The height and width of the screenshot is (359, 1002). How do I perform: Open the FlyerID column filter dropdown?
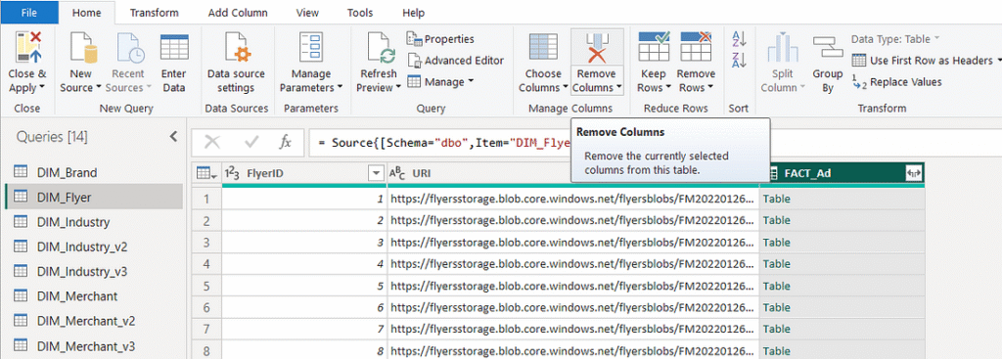pos(375,173)
